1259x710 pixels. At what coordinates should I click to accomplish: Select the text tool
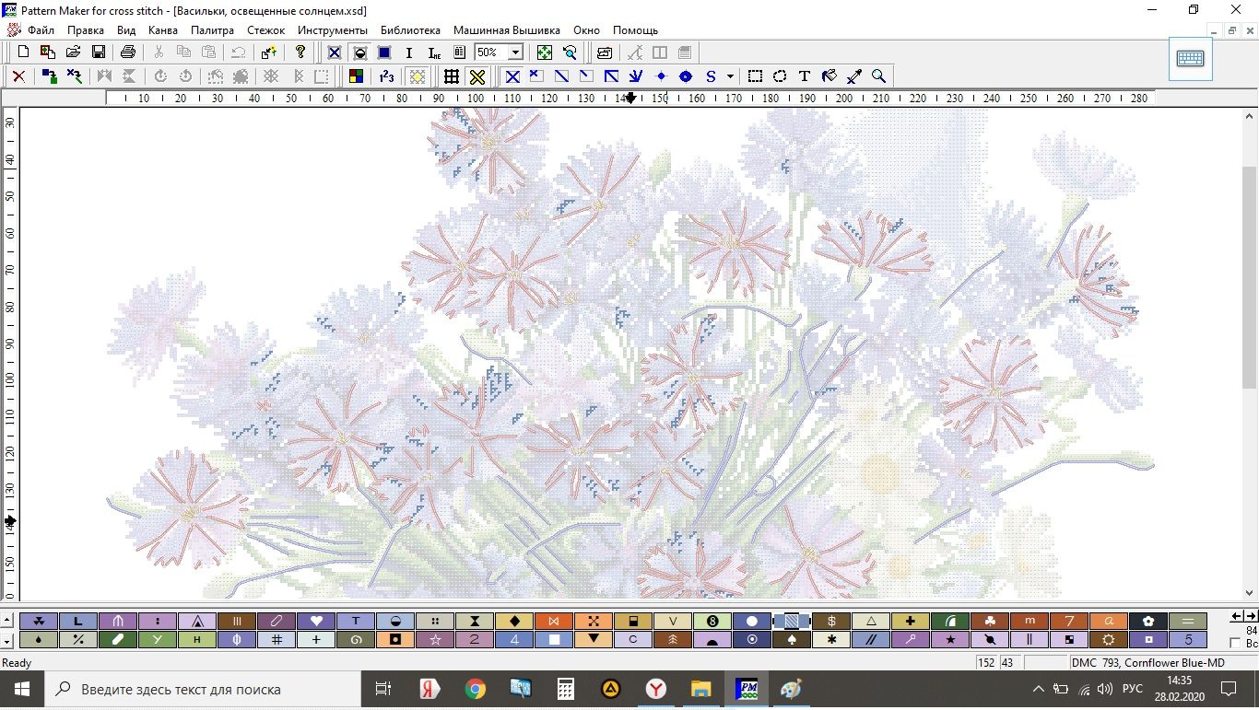coord(805,76)
